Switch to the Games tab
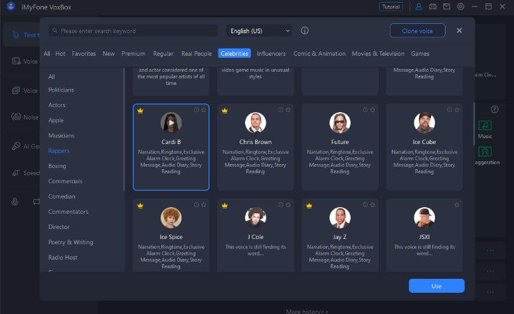Image resolution: width=514 pixels, height=314 pixels. click(420, 53)
